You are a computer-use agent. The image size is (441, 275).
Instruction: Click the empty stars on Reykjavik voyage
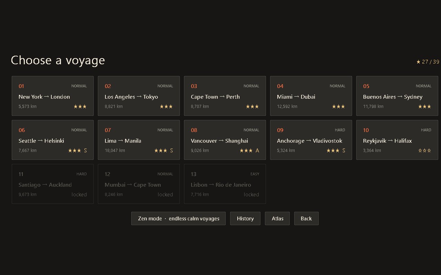point(424,151)
